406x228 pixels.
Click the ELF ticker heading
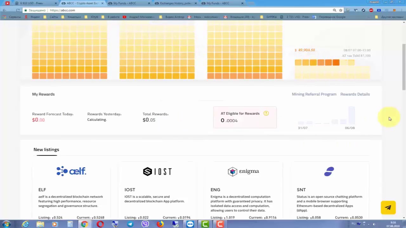pyautogui.click(x=42, y=190)
